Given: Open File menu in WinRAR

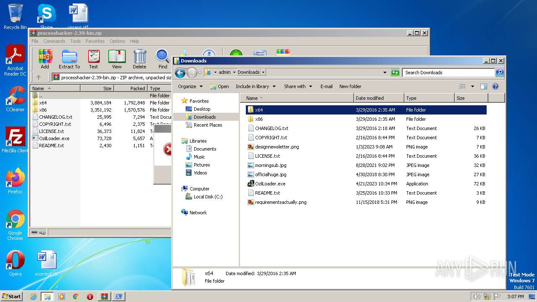Looking at the screenshot, I should (x=35, y=41).
